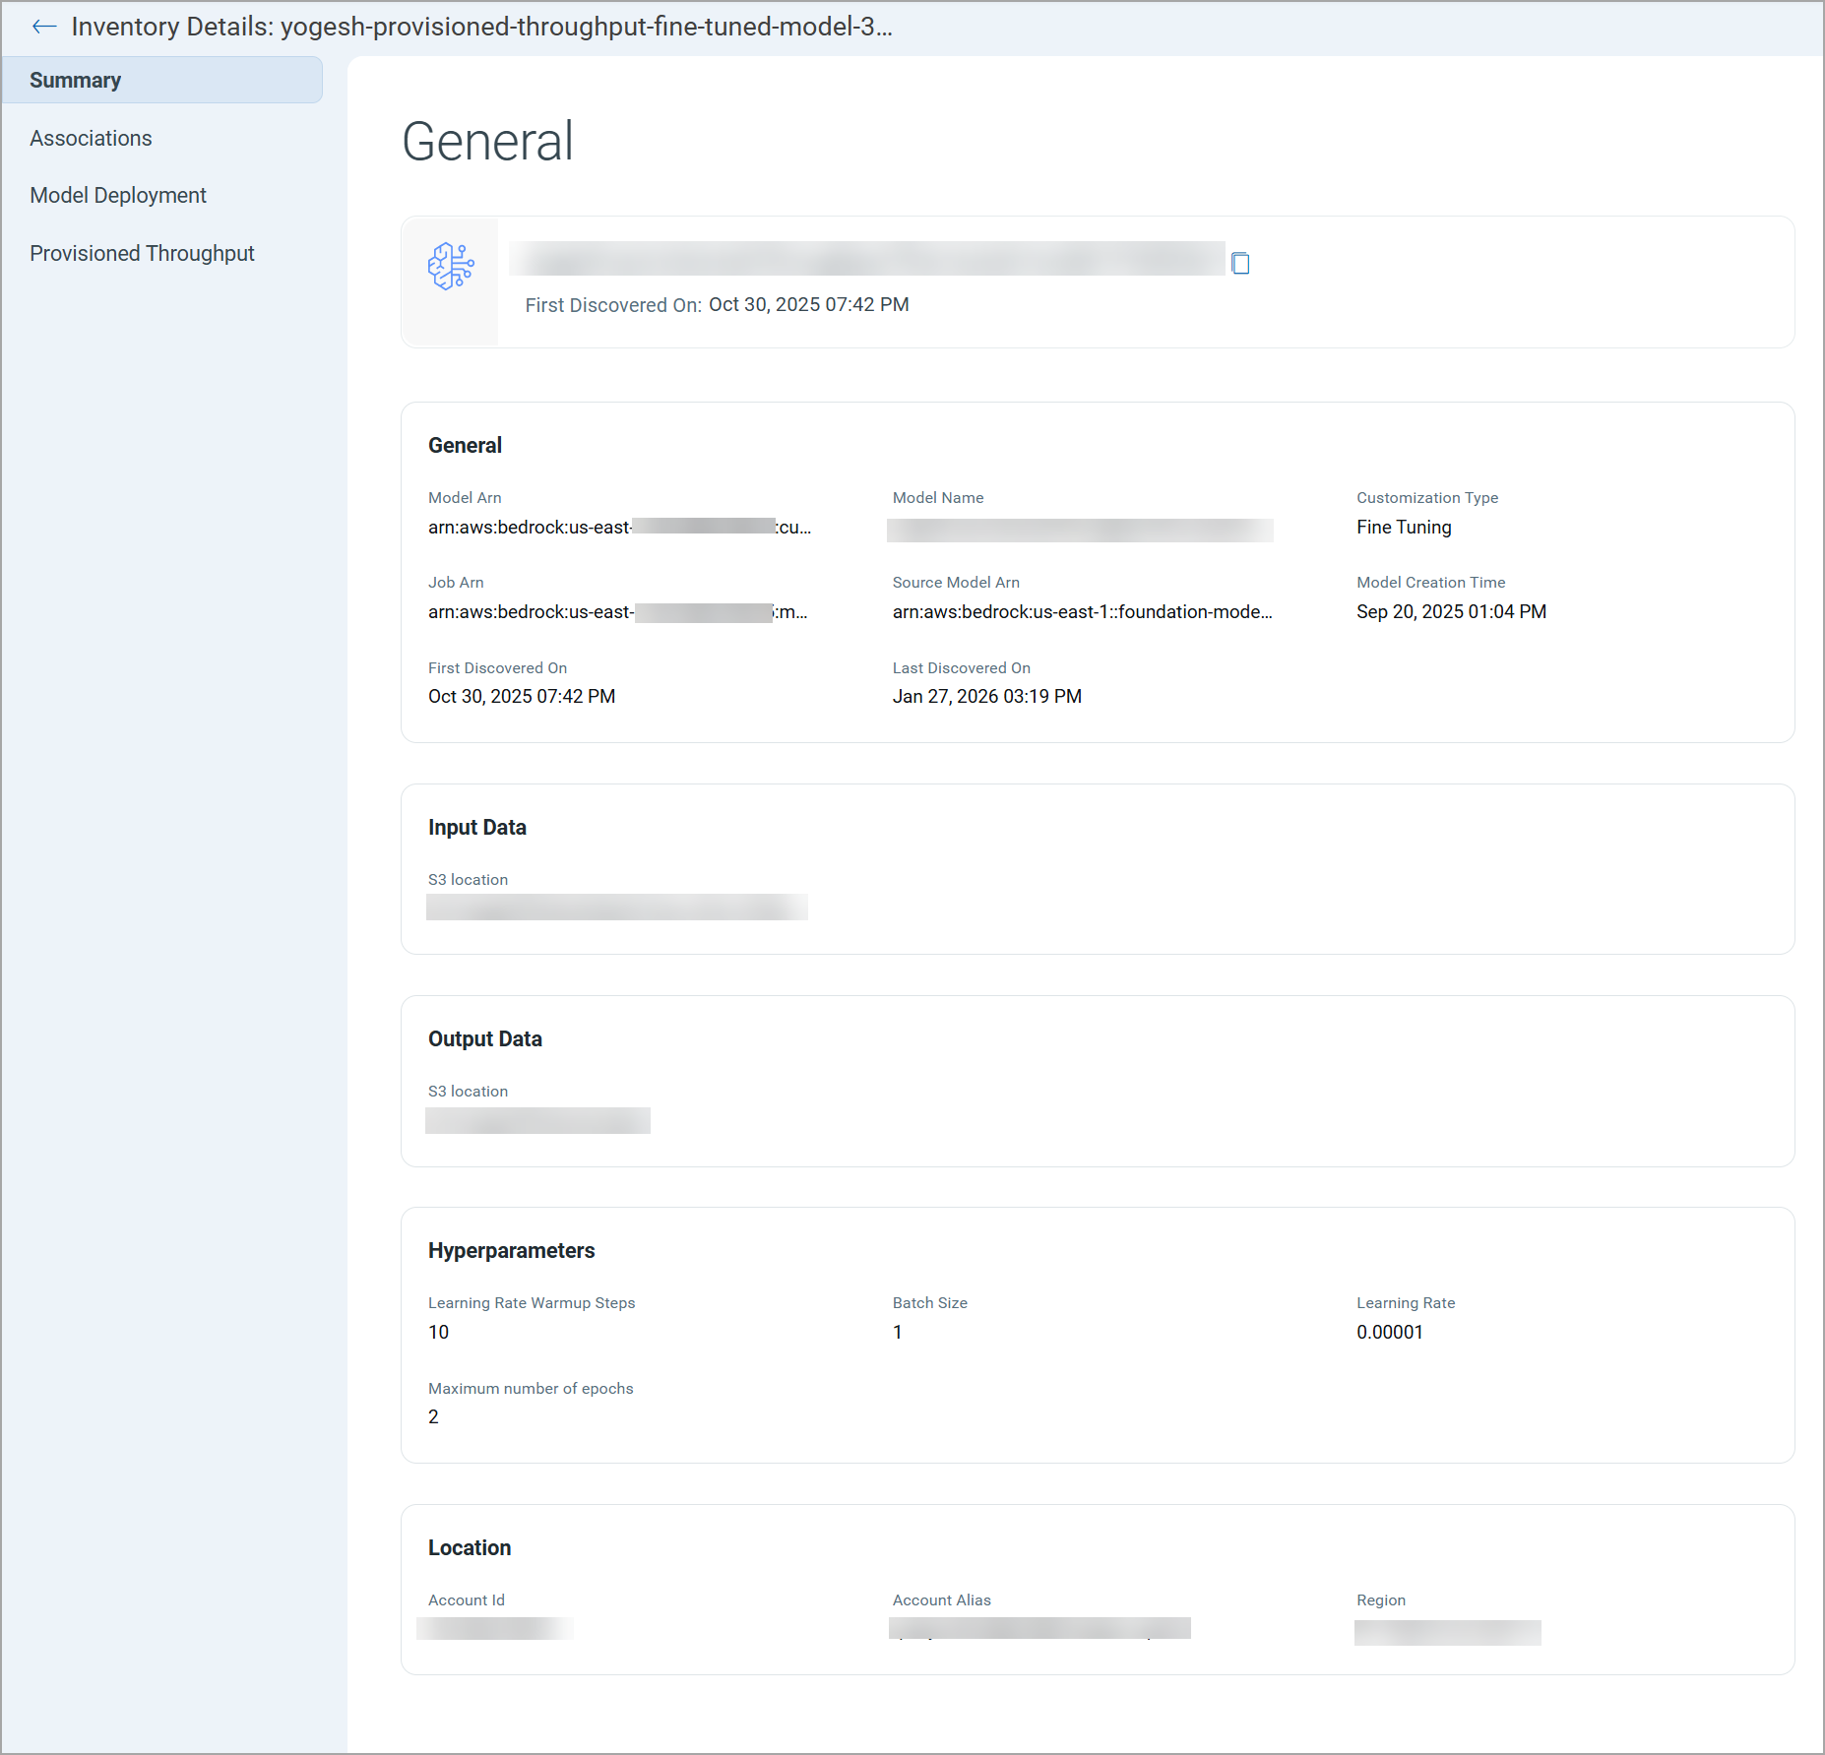The image size is (1825, 1755).
Task: Select the Source Model Arn value
Action: point(1083,611)
